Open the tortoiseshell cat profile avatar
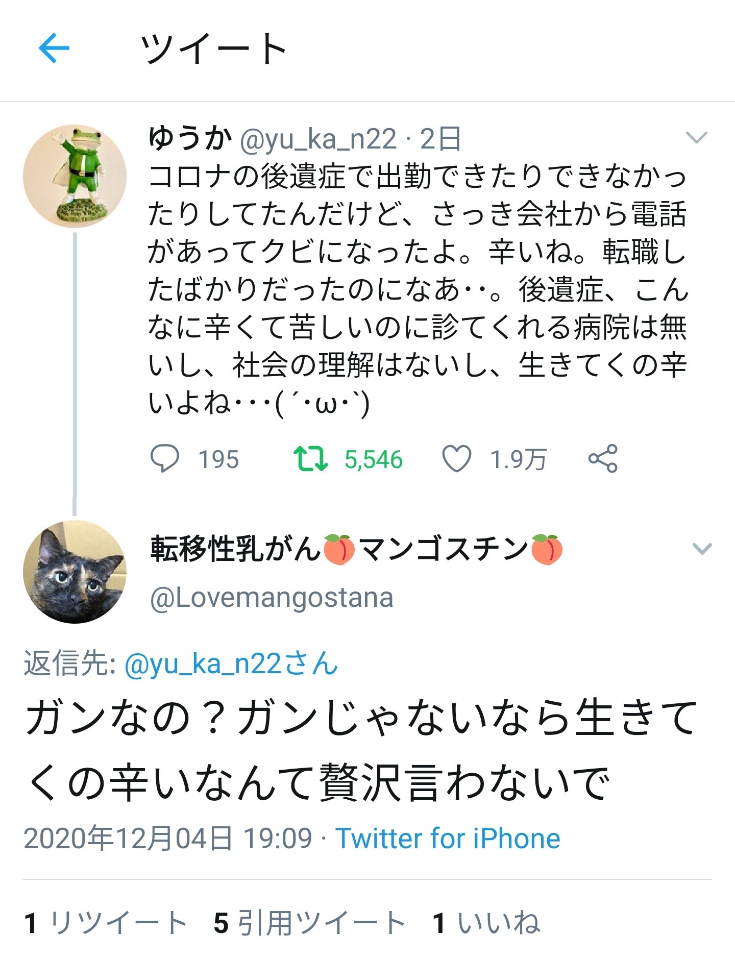735x959 pixels. [75, 572]
